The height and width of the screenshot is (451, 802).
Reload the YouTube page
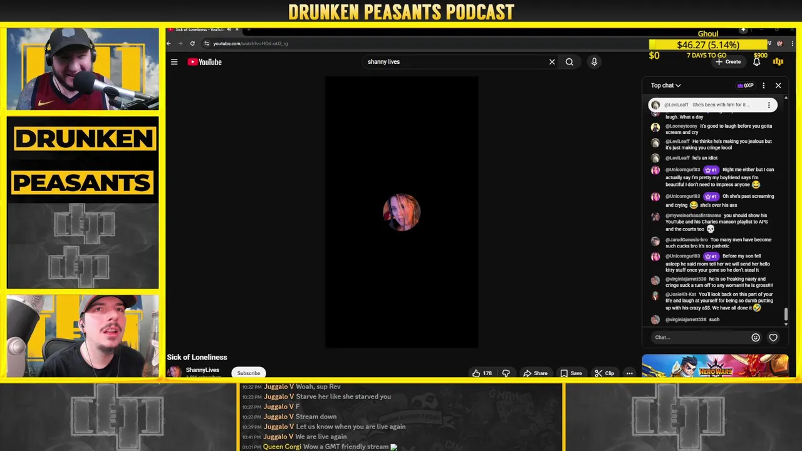pyautogui.click(x=192, y=43)
